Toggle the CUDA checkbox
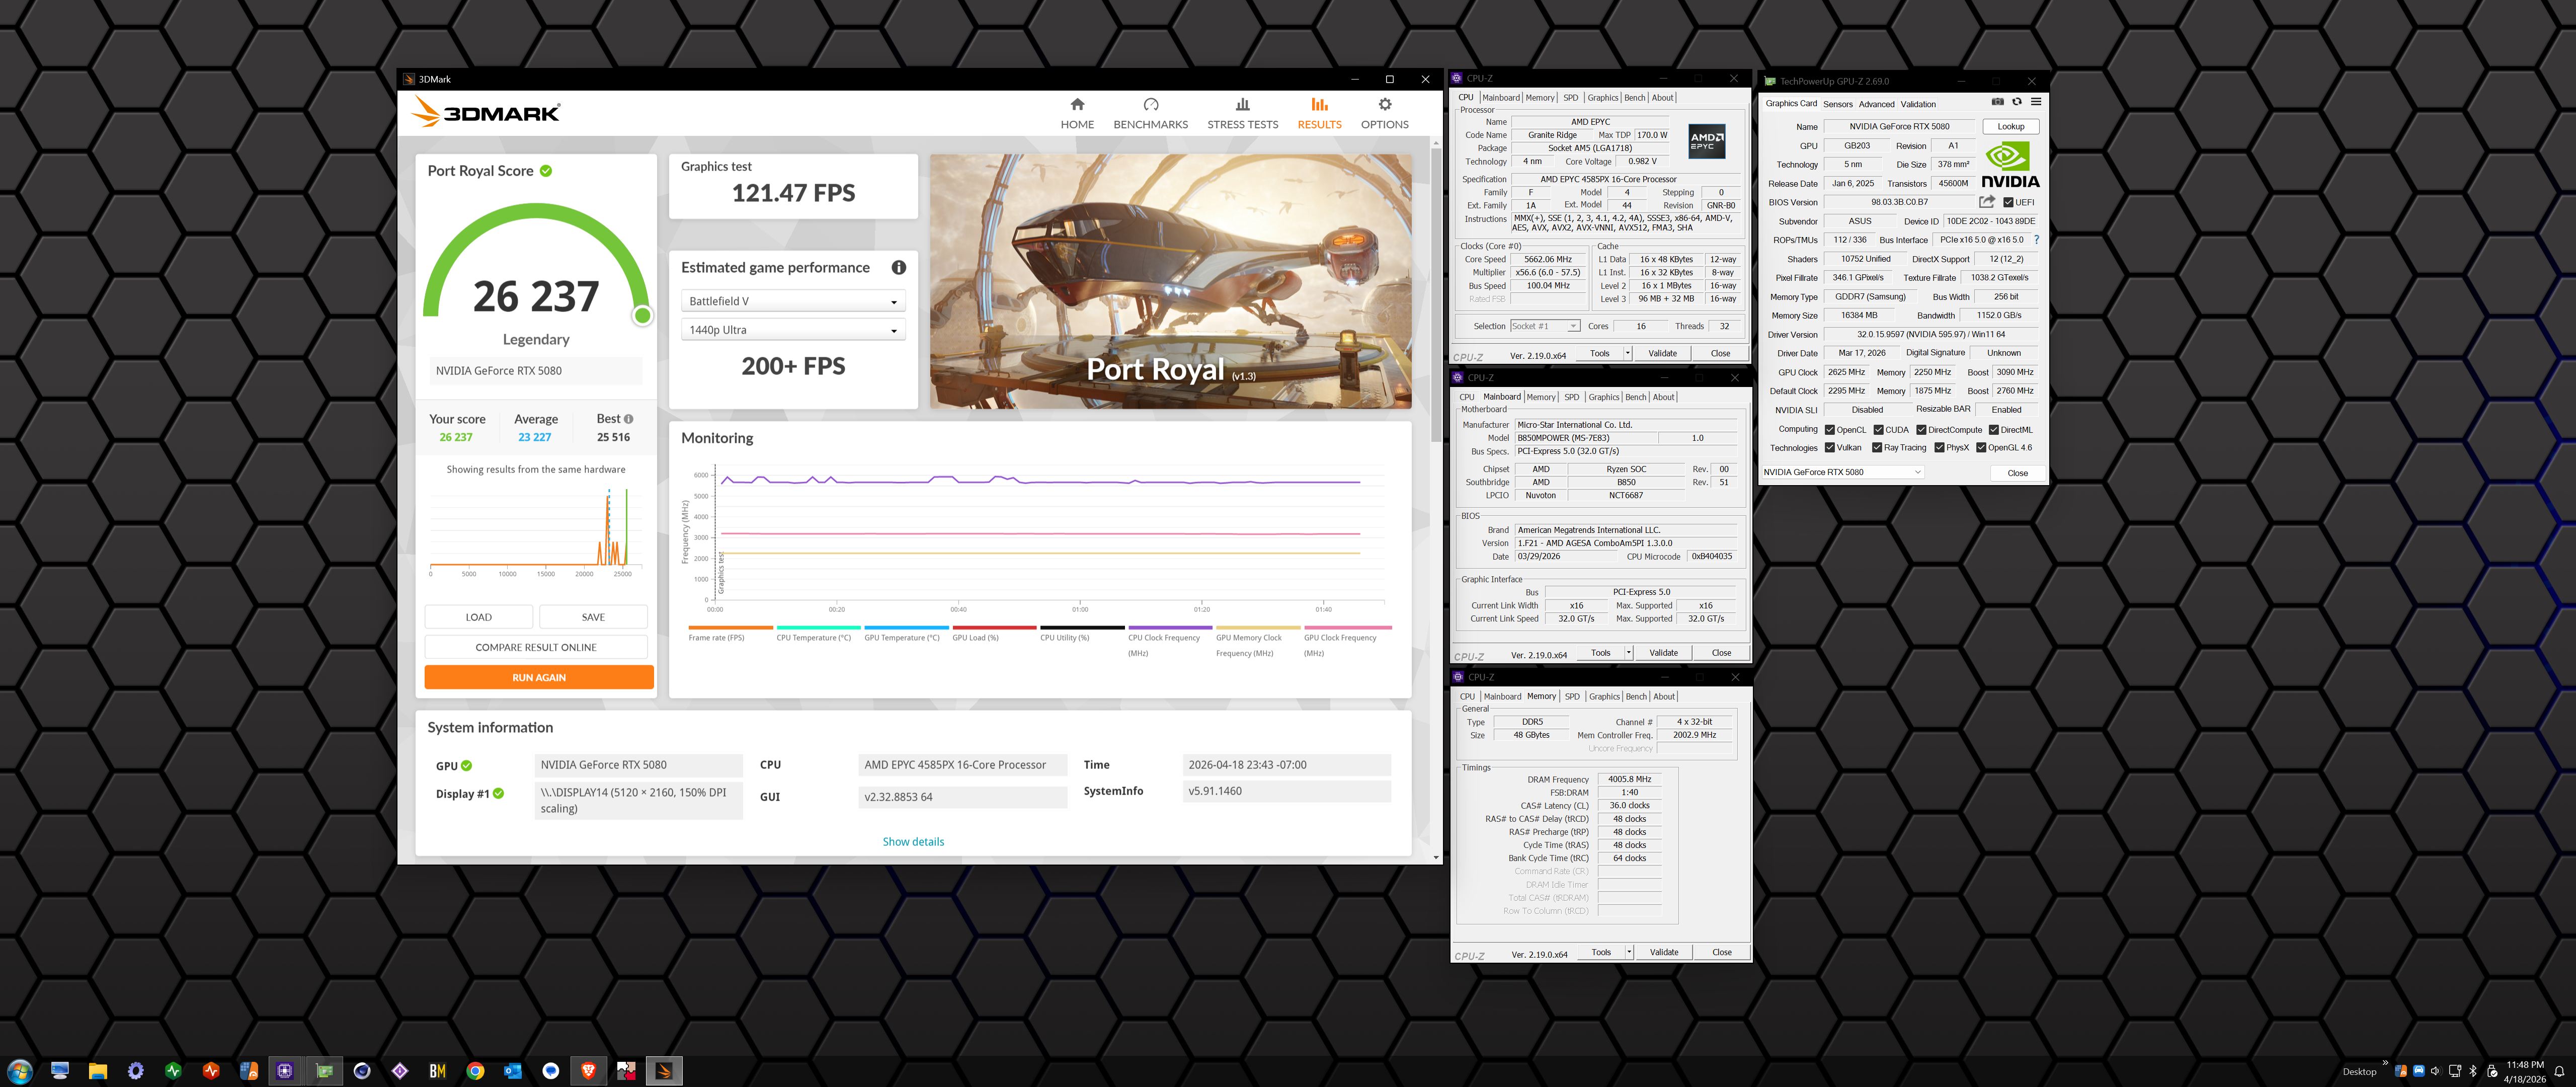The width and height of the screenshot is (2576, 1087). tap(1878, 430)
